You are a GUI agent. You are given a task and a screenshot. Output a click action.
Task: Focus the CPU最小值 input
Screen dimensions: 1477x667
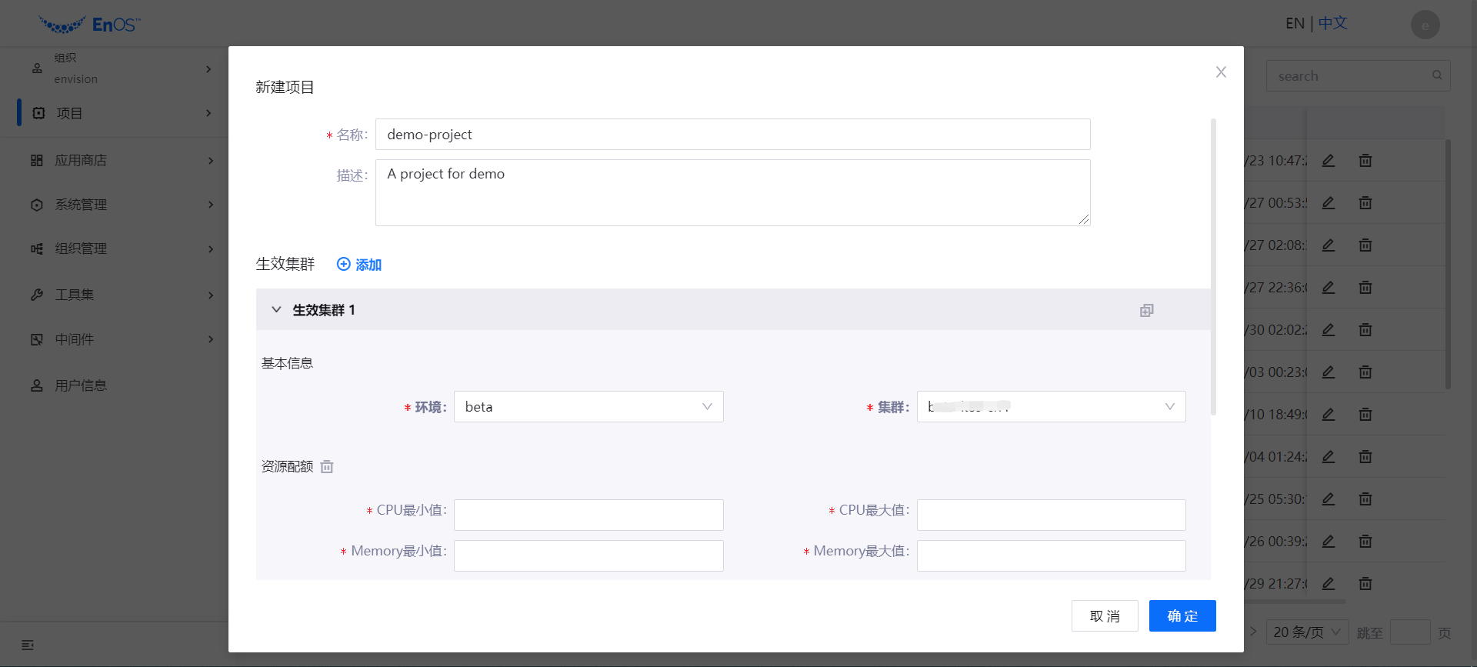point(588,515)
